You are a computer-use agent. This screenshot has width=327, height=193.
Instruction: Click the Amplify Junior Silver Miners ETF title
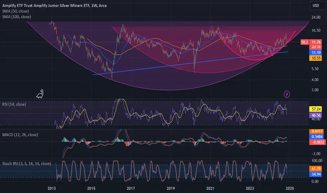tap(54, 6)
